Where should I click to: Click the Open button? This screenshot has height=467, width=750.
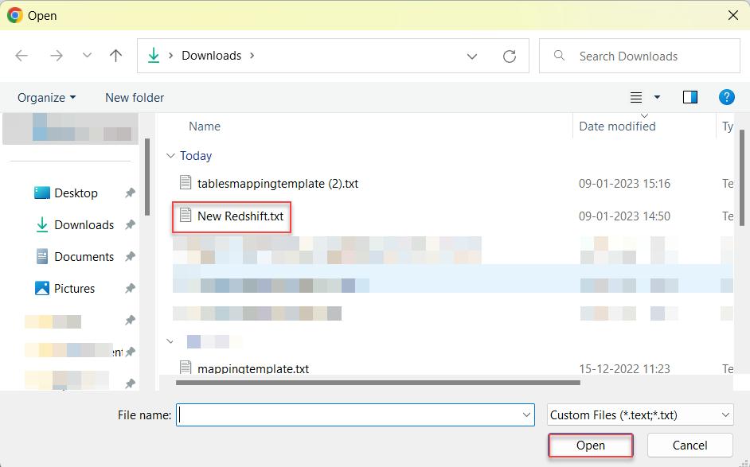click(590, 446)
